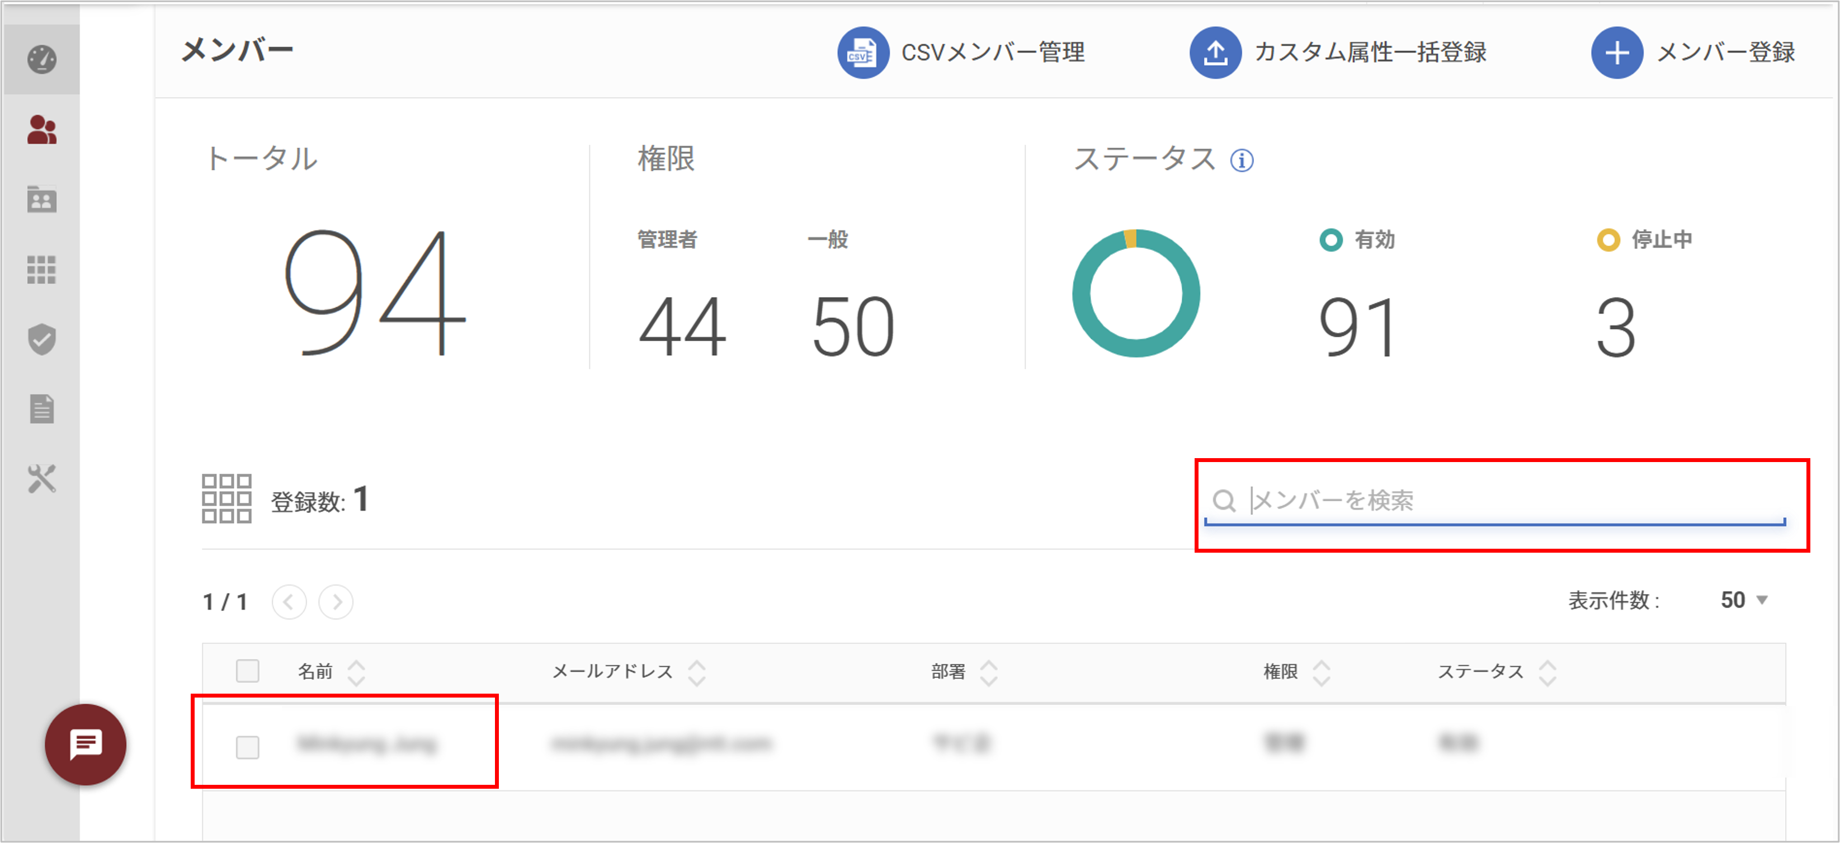Open CSVメンバー管理
This screenshot has width=1840, height=843.
click(961, 52)
